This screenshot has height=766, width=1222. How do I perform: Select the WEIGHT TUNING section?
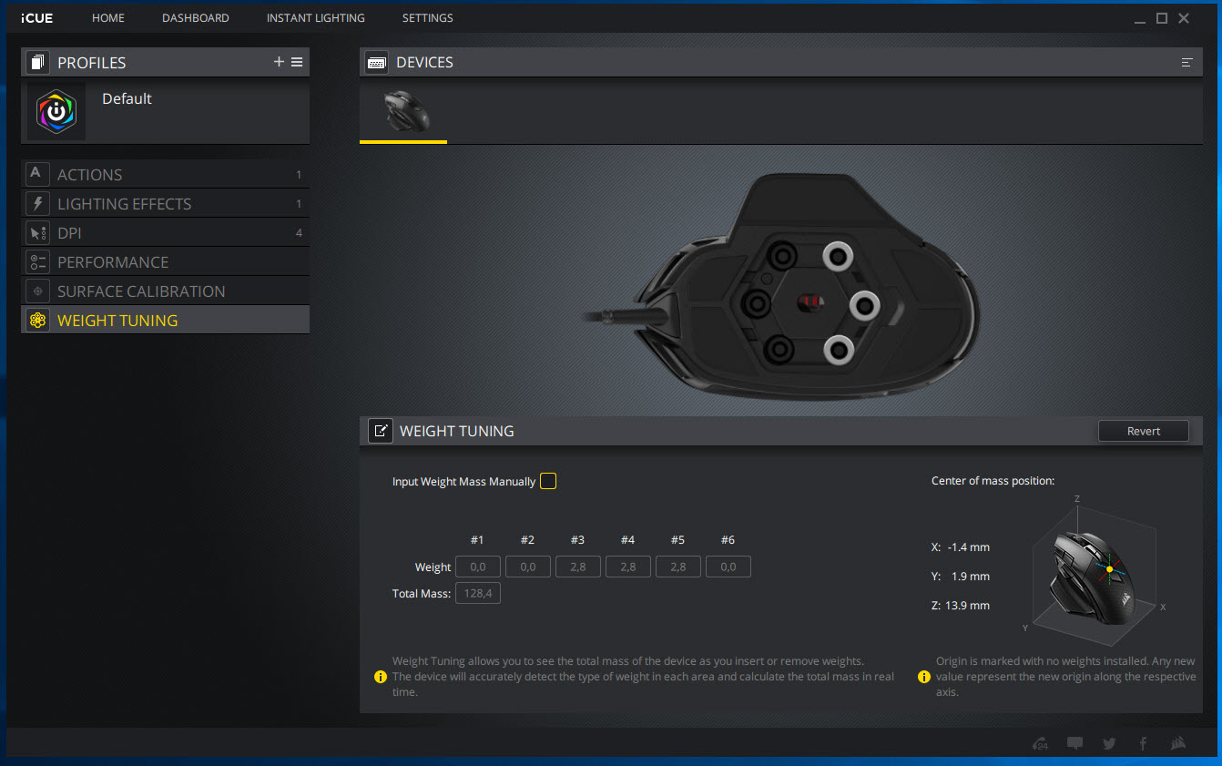[165, 320]
